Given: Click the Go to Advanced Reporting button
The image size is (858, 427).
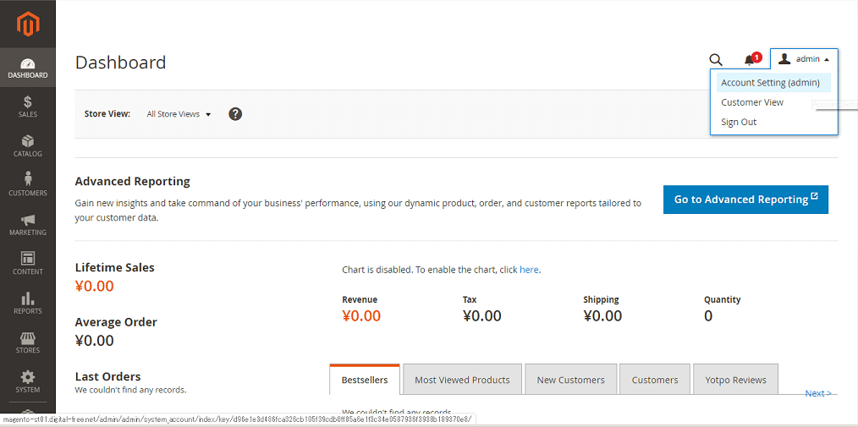Looking at the screenshot, I should [x=745, y=200].
